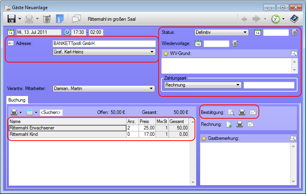The width and height of the screenshot is (306, 194).
Task: Open the blue info icon
Action: (60, 19)
